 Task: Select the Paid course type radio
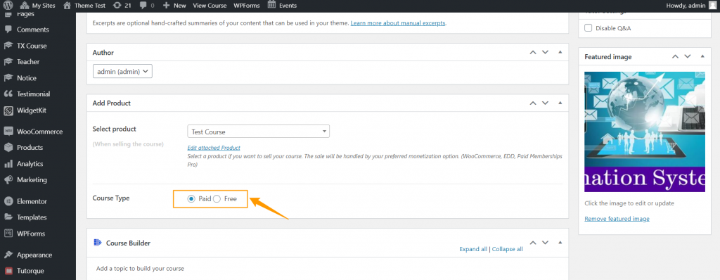tap(191, 199)
